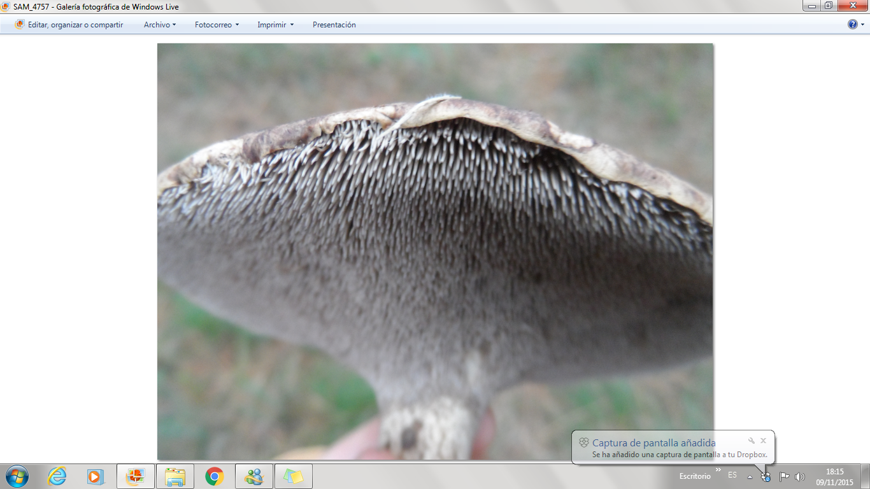
Task: Open Dropbox notification settings wrench icon
Action: 752,441
